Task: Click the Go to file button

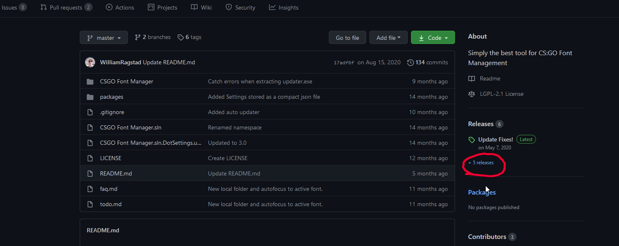Action: 347,37
